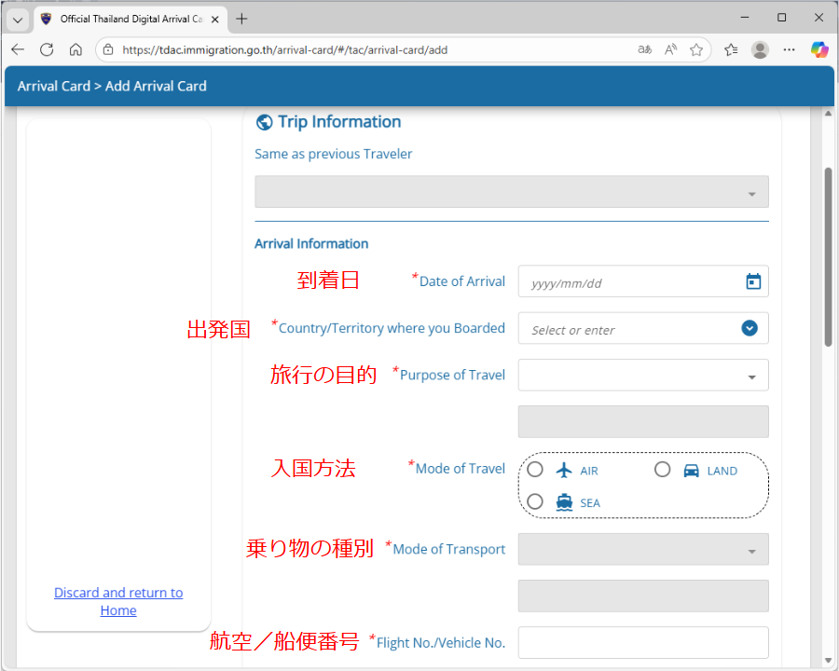Viewport: 839px width, 671px height.
Task: Go back with browser back arrow
Action: pyautogui.click(x=18, y=49)
